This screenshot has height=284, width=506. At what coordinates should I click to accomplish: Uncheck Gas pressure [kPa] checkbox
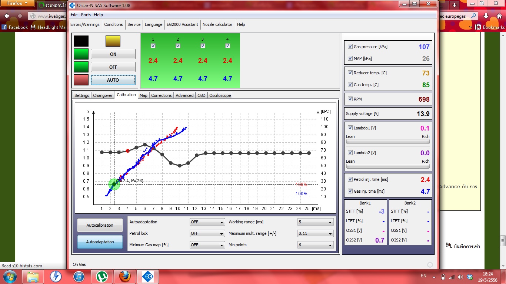(x=350, y=47)
